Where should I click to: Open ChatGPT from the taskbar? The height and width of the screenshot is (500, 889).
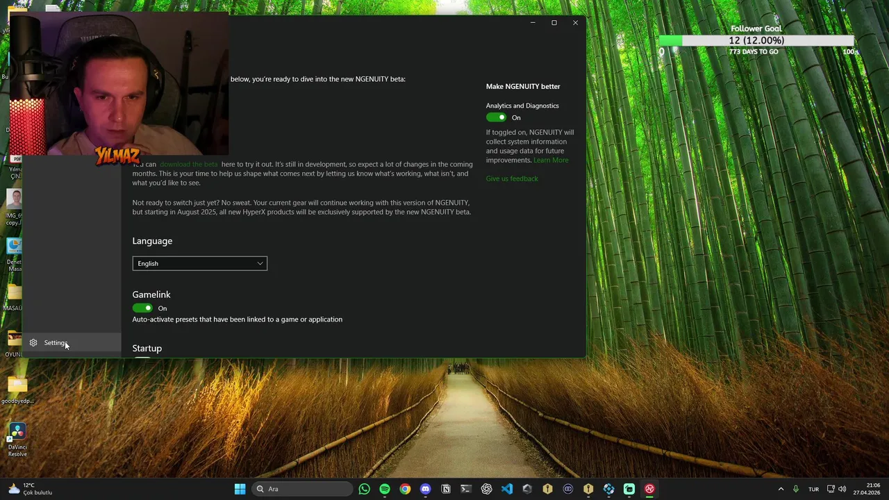(486, 489)
